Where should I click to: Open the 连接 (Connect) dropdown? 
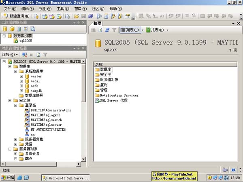(10, 54)
